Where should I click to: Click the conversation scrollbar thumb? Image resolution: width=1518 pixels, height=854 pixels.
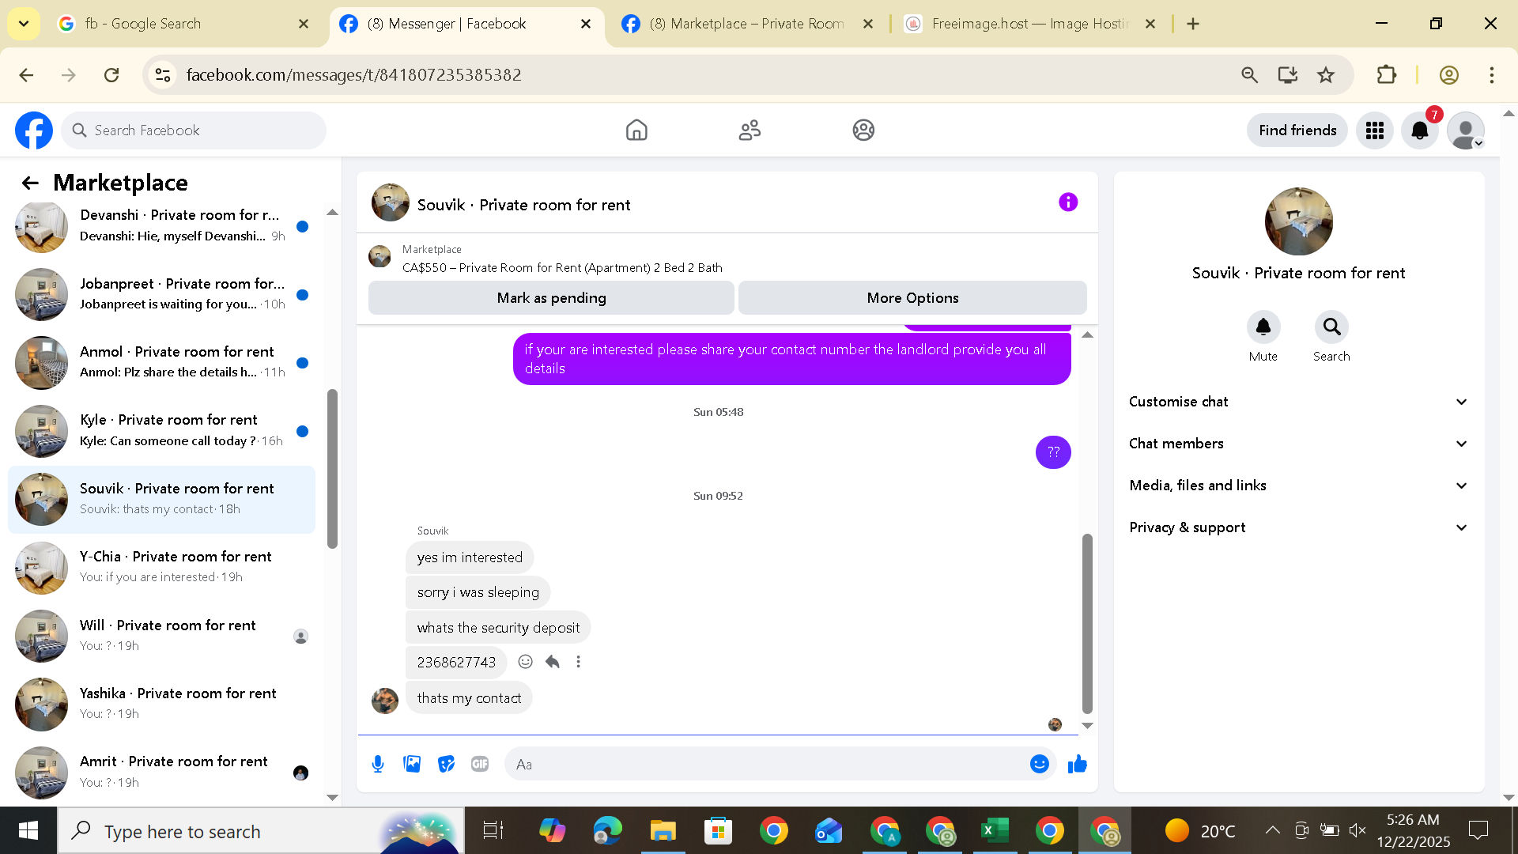click(x=1087, y=623)
